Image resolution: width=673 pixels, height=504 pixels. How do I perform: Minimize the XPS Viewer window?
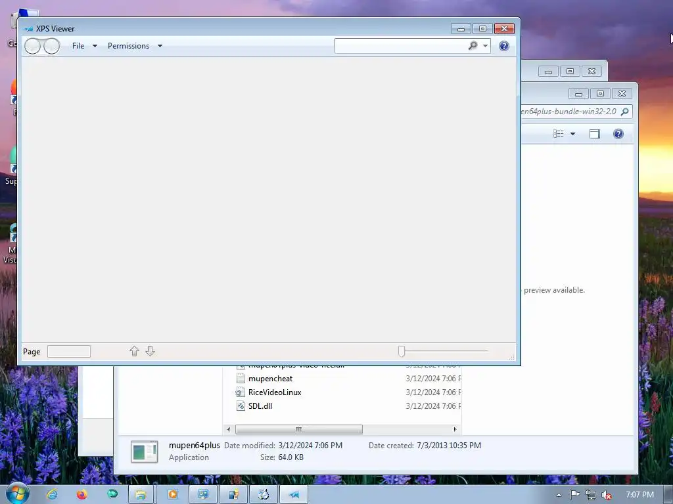point(461,29)
